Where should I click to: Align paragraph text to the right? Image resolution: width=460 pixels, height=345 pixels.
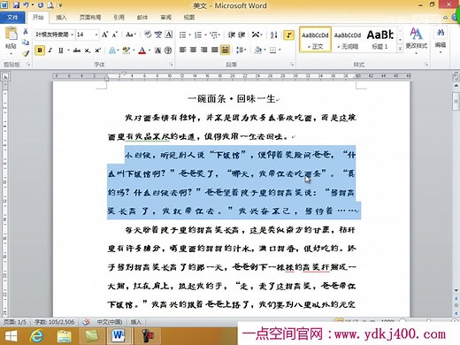tap(203, 50)
